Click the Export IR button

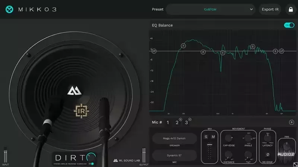[x=270, y=9]
